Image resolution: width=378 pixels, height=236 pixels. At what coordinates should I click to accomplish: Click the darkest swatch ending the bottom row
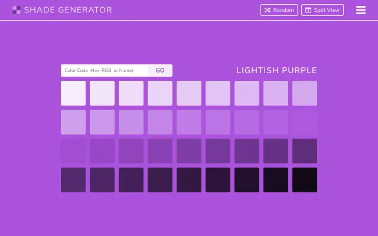coord(305,180)
